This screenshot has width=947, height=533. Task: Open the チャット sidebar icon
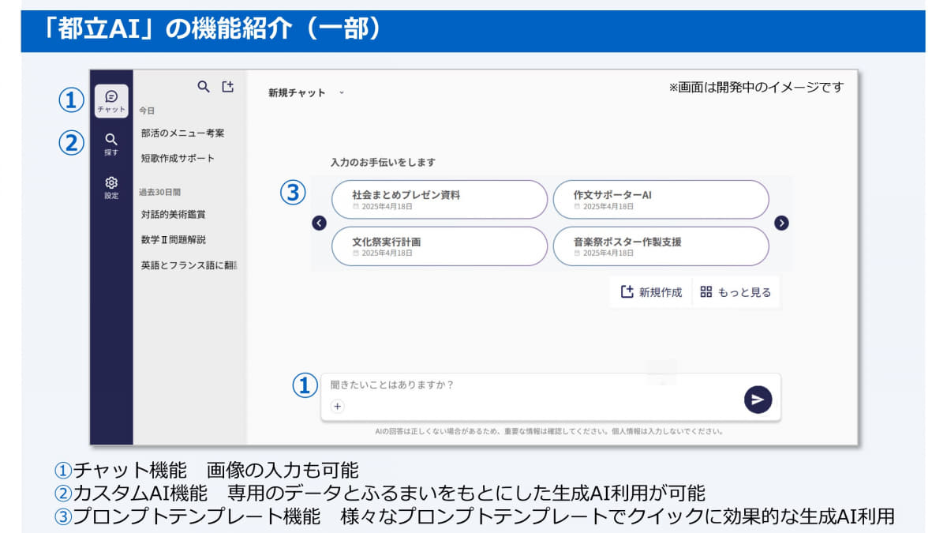click(x=111, y=101)
